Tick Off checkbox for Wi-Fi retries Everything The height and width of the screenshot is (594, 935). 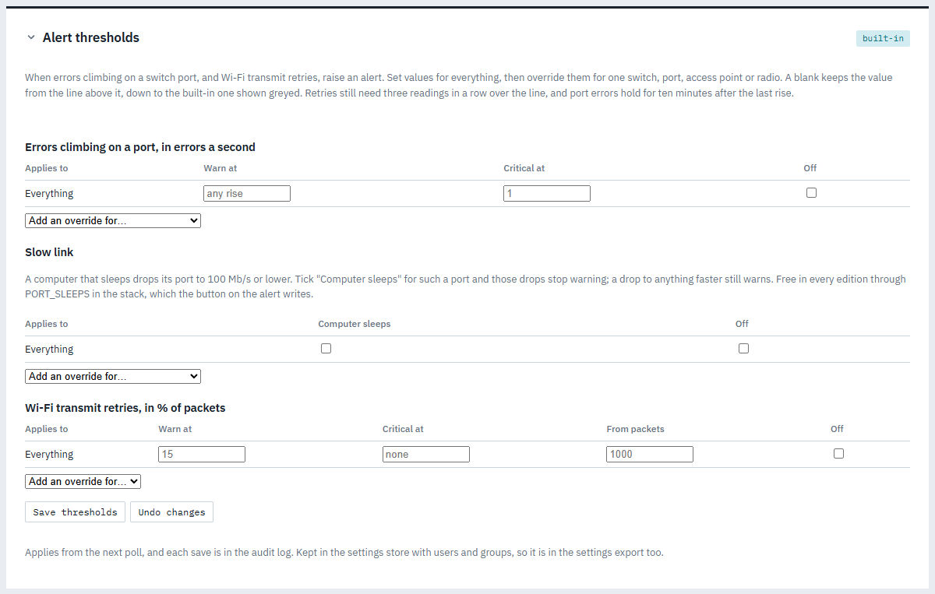(838, 453)
